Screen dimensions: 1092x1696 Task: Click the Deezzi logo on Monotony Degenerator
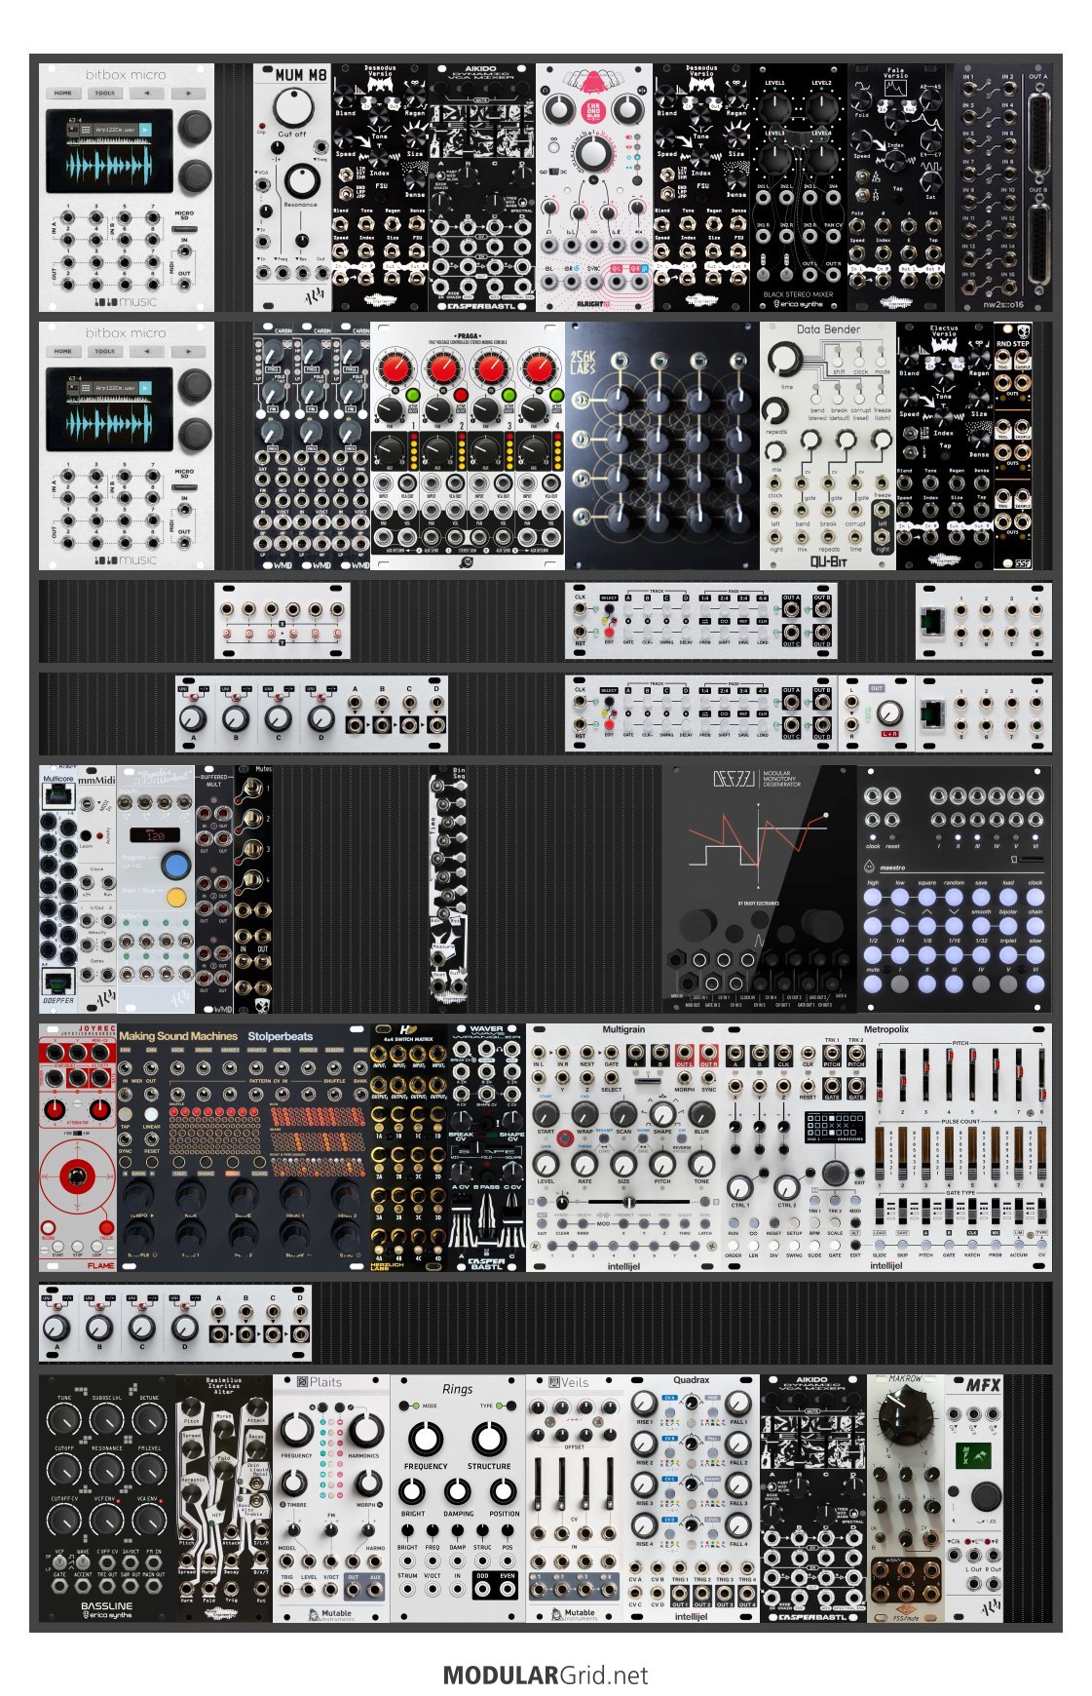pyautogui.click(x=736, y=778)
